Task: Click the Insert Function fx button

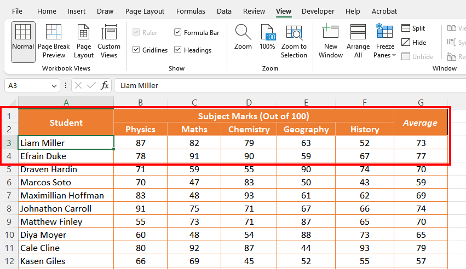Action: [105, 86]
